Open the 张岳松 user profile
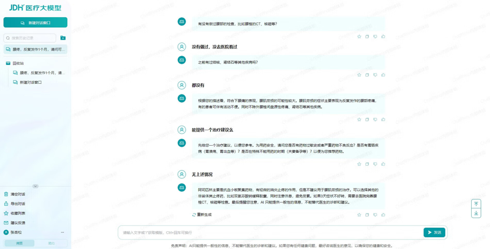The width and height of the screenshot is (490, 249). click(x=13, y=232)
